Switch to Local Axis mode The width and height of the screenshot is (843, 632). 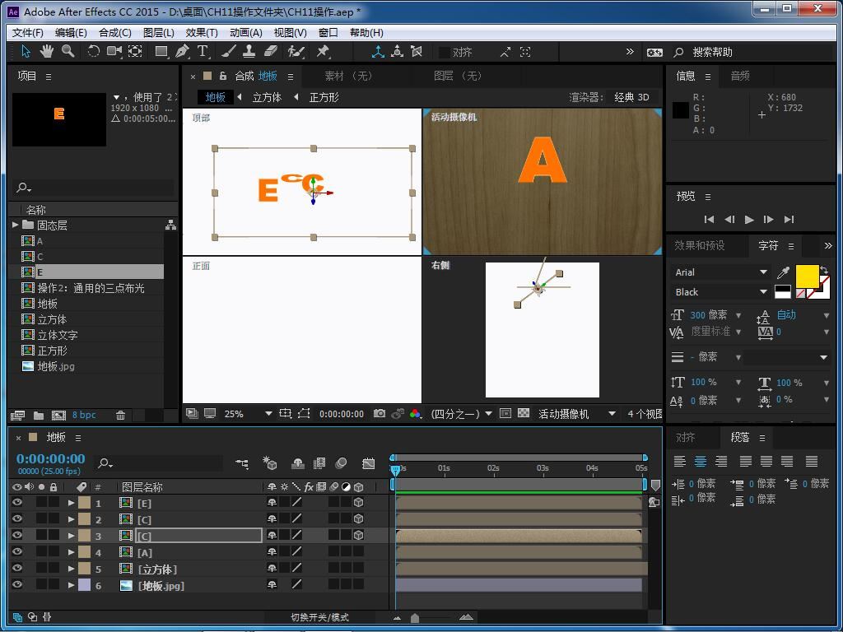[378, 52]
